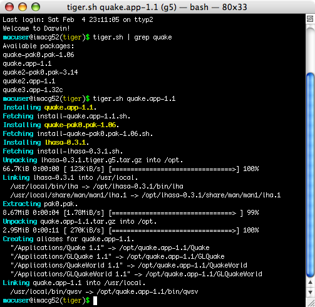Click yellow 'lhasa-0.3.1' text
Image resolution: width=315 pixels, height=307 pixels.
tap(66, 142)
